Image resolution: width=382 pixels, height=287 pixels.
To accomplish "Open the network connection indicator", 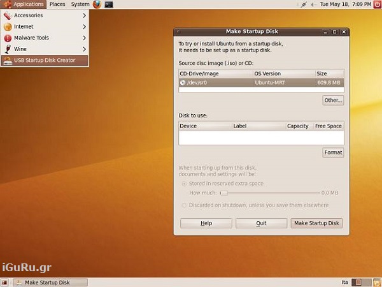I will click(303, 4).
